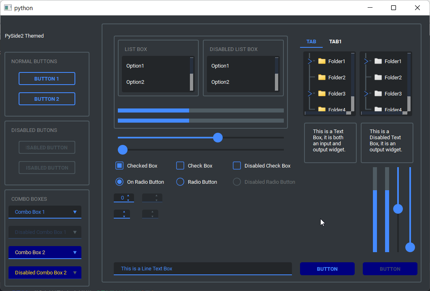Switch to the TAB tab

click(311, 42)
